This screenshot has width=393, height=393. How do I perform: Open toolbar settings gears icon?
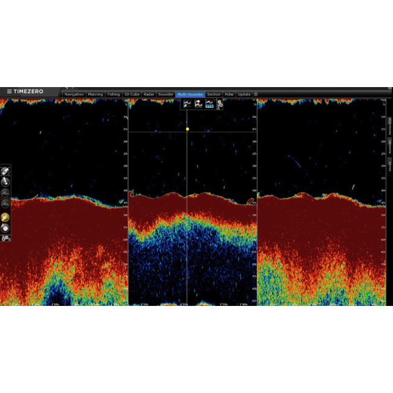[5, 238]
